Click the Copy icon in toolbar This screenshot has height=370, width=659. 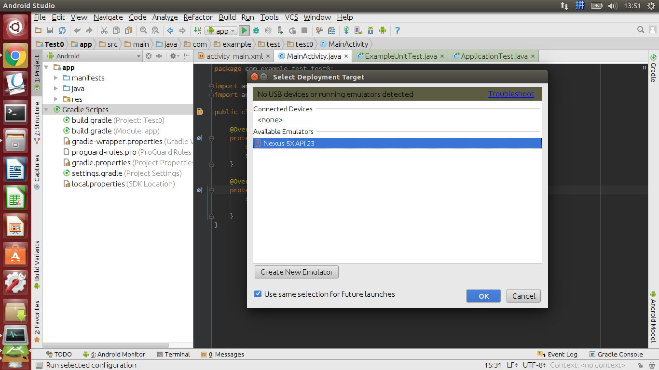[x=116, y=30]
